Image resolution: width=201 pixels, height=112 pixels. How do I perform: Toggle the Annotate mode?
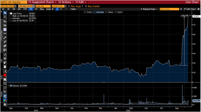pos(98,12)
